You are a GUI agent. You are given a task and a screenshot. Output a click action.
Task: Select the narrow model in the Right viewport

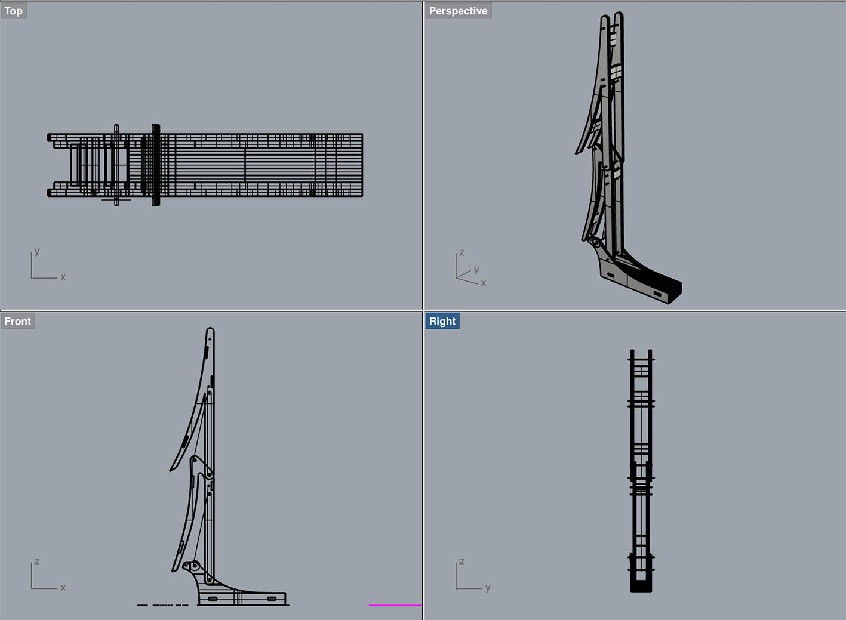click(x=641, y=471)
